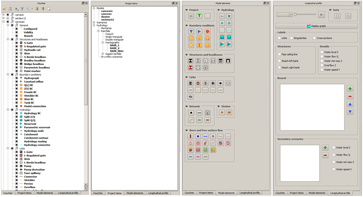Image resolution: width=363 pixels, height=197 pixels.
Task: Click the filter icon in Couches toolbar
Action: [22, 9]
